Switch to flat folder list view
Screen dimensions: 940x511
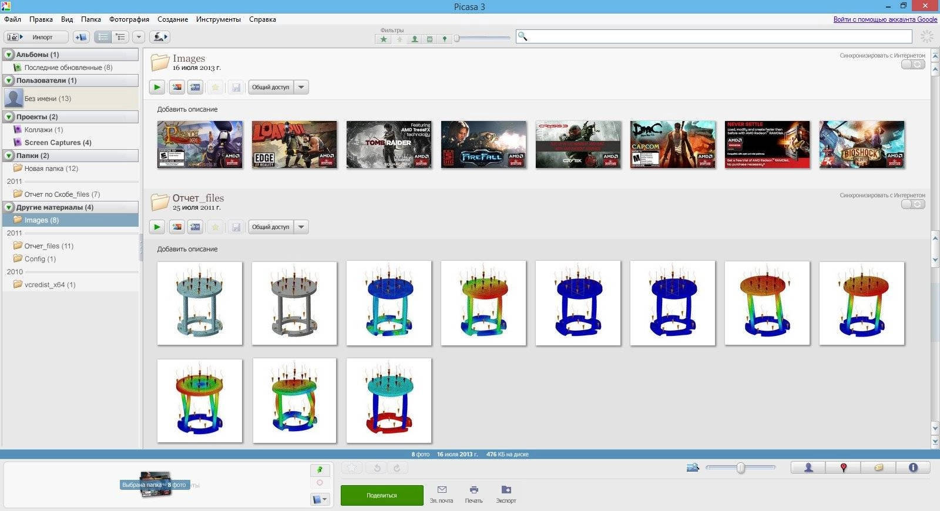point(103,37)
